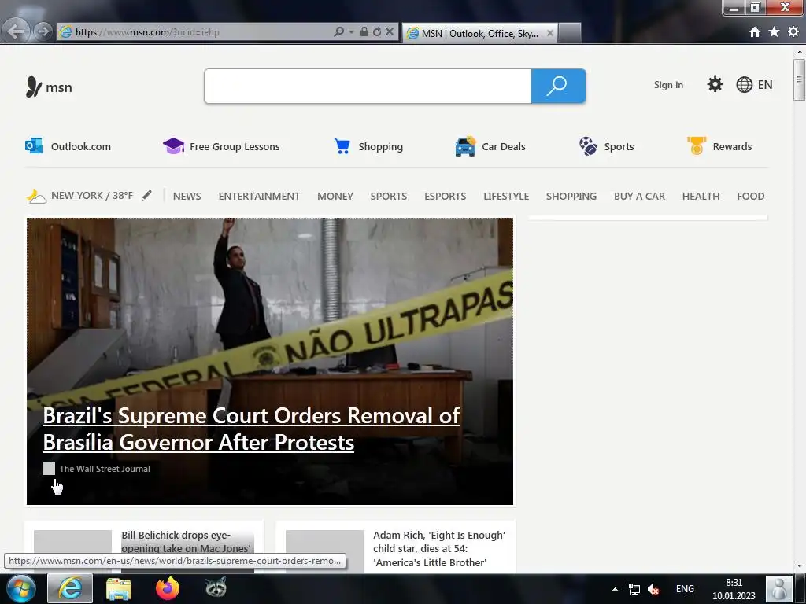Click the Adam Rich article thumbnail
The width and height of the screenshot is (806, 604).
[324, 550]
